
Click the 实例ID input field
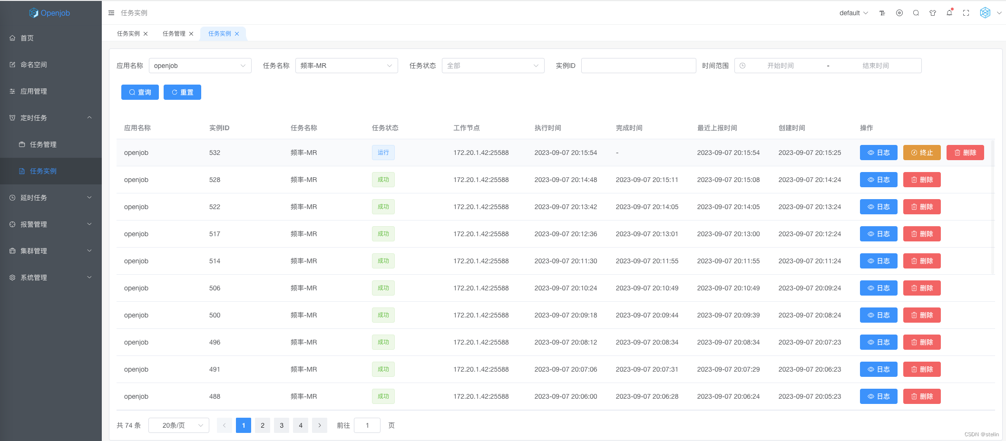point(638,66)
